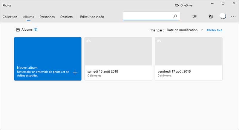Image resolution: width=239 pixels, height=130 pixels.
Task: Click the search magnifier icon
Action: point(175,17)
